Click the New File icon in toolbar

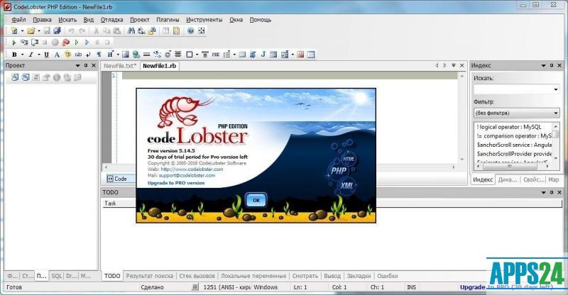(x=14, y=31)
